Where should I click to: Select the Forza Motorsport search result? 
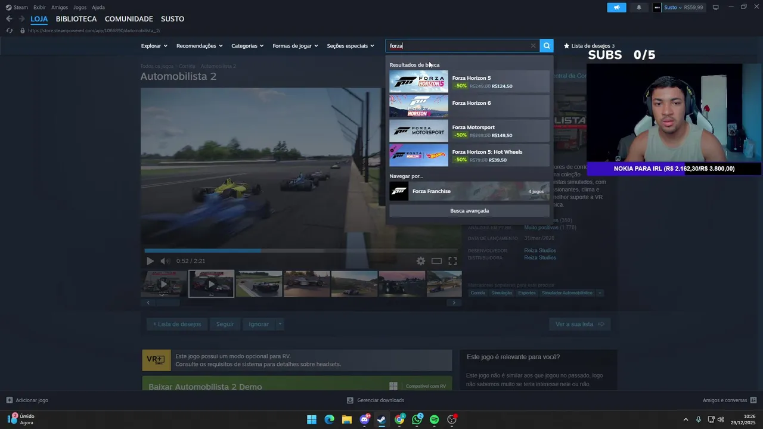(x=469, y=131)
